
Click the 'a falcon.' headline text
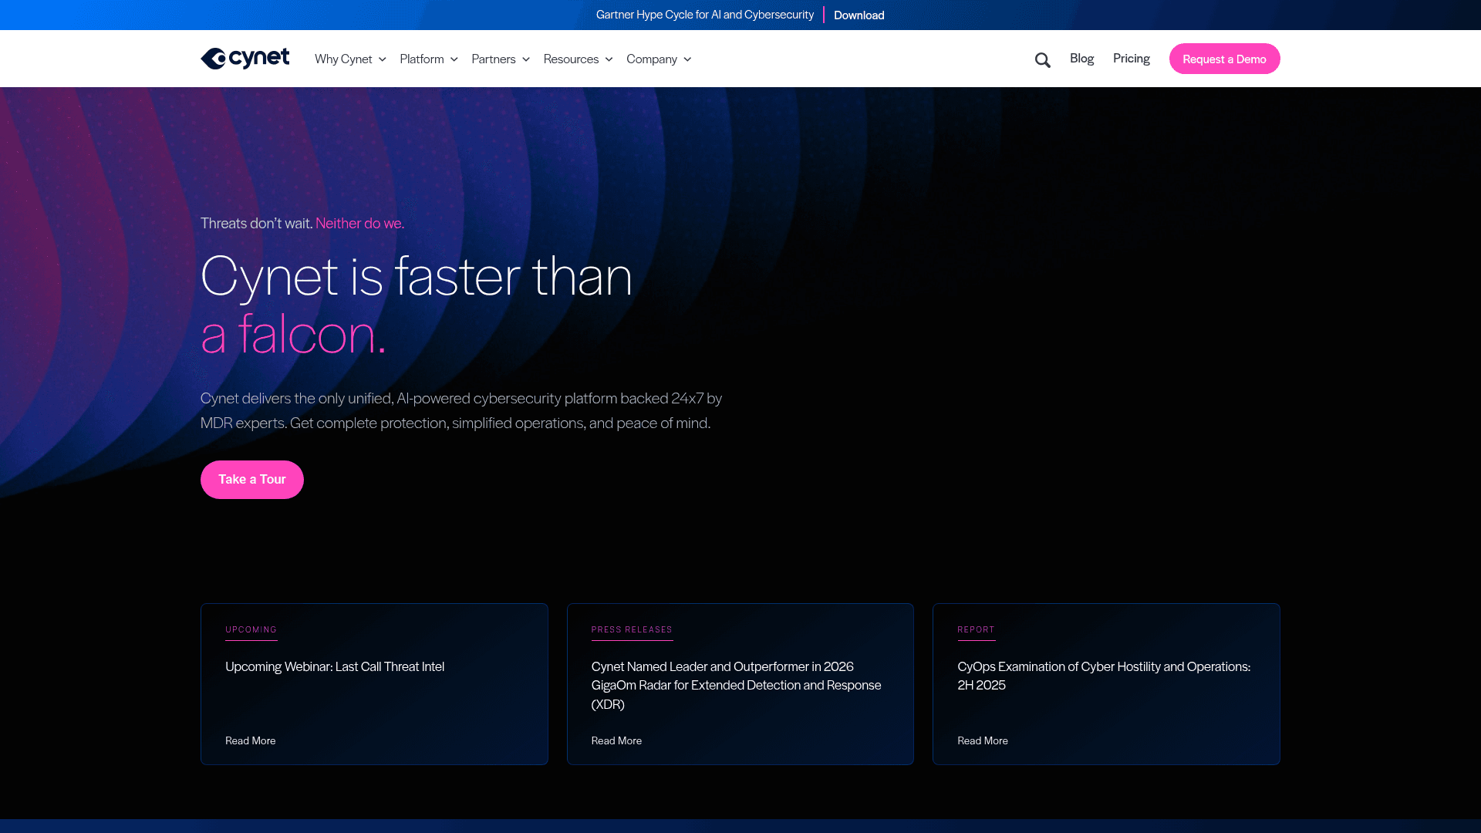tap(293, 334)
